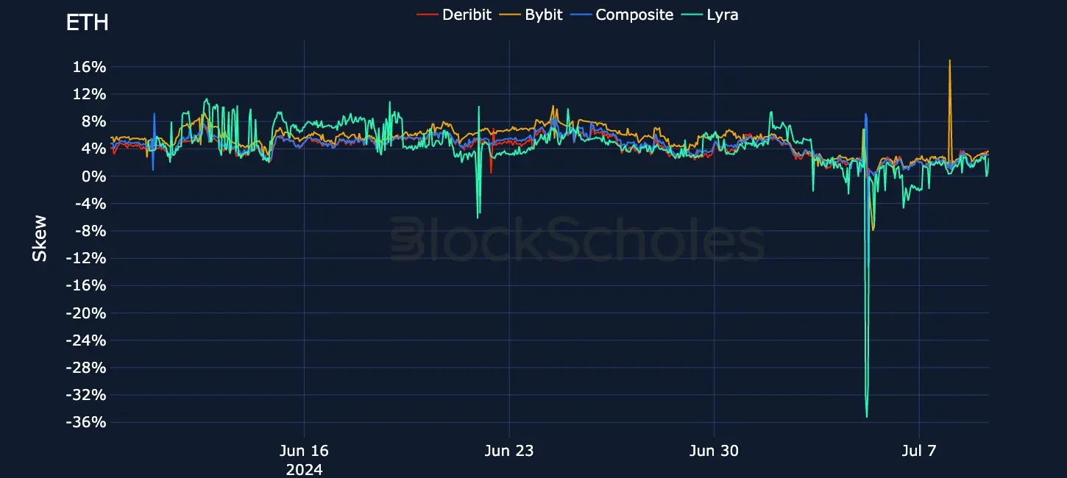
Task: Click the Jul 7 date label
Action: coord(918,451)
